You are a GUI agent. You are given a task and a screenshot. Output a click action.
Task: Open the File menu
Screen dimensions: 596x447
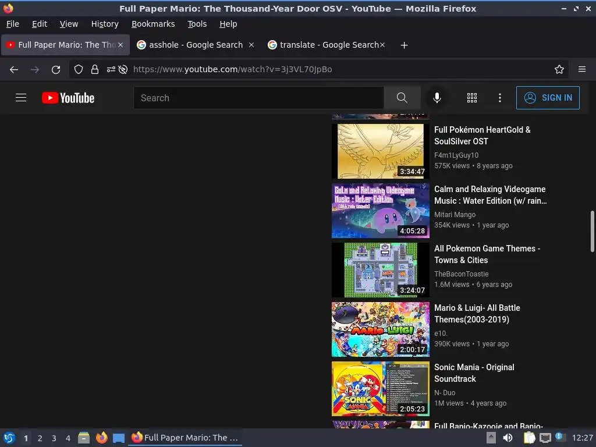[13, 24]
